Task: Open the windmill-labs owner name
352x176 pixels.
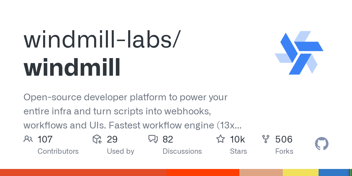Action: [100, 40]
